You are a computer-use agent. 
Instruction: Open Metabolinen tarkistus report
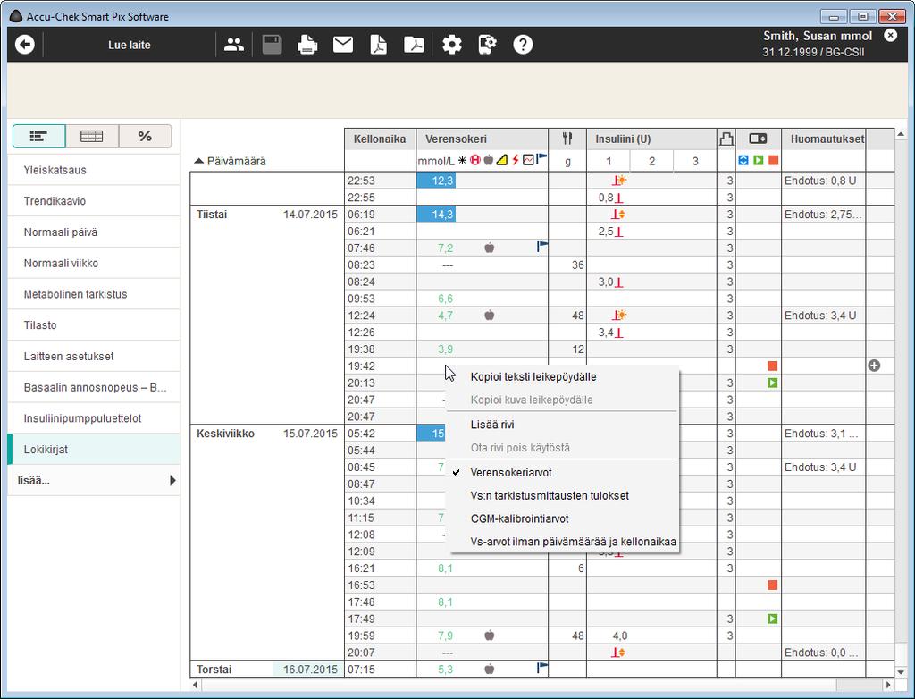[93, 294]
